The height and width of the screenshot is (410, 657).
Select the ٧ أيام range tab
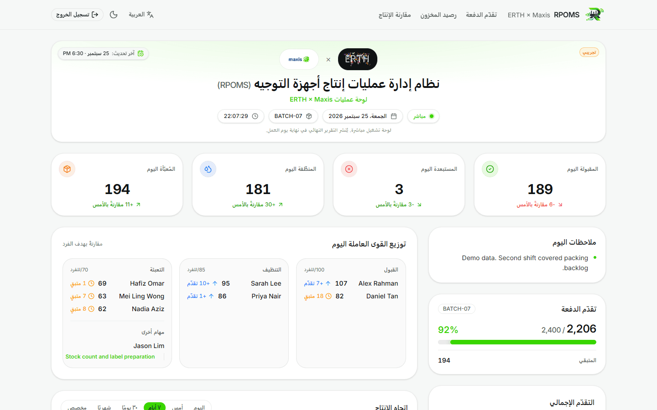154,407
